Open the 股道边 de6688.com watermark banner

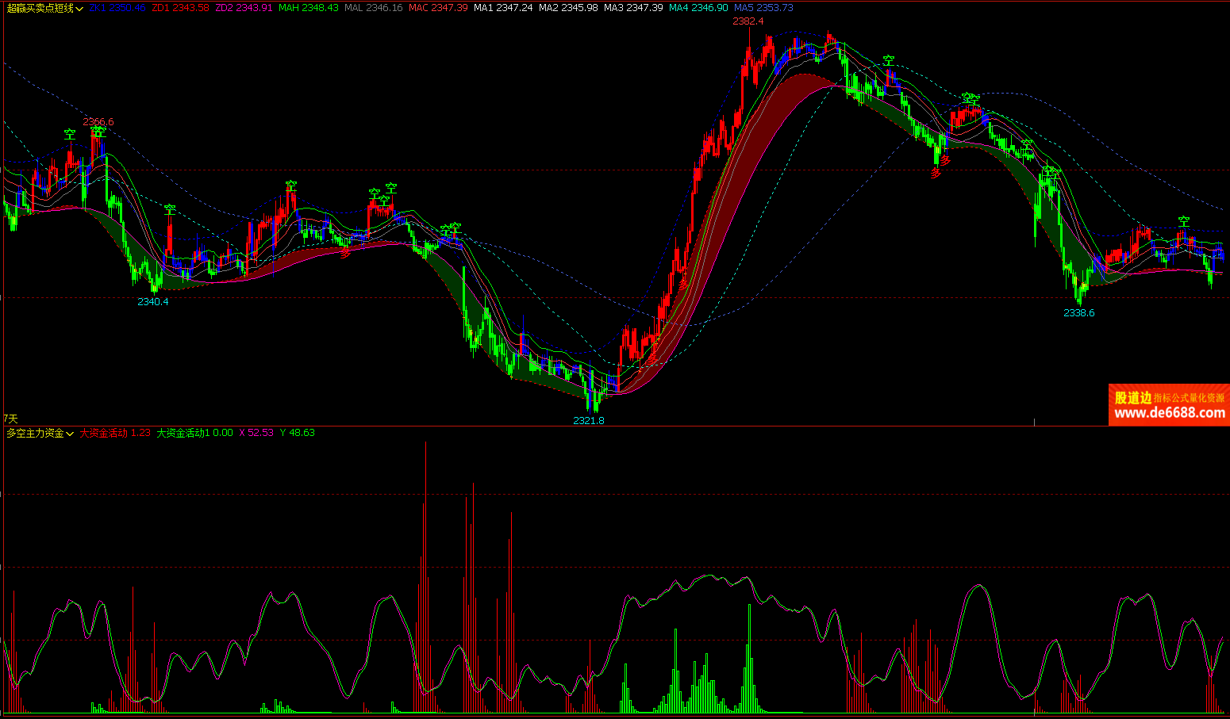click(1169, 405)
